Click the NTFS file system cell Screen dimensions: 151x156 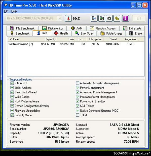click(x=95, y=44)
